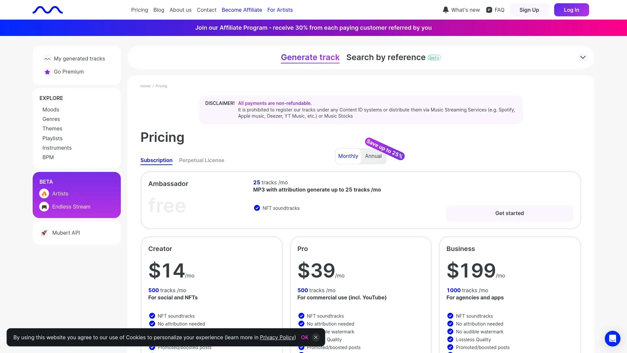The width and height of the screenshot is (627, 353).
Task: Keep Monthly billing selected
Action: [348, 156]
